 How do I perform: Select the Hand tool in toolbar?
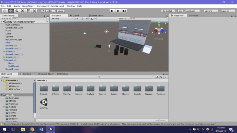tap(5, 11)
